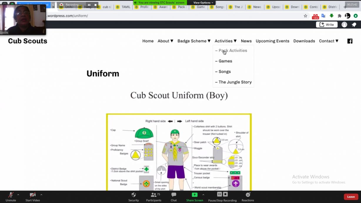Open the Reactions panel in Zoom

tap(248, 196)
